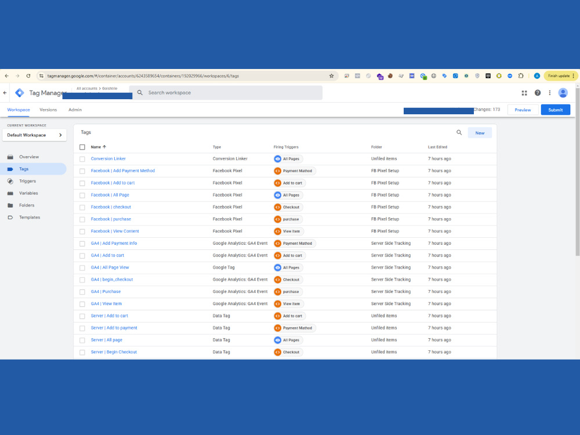Click Add to cart trigger for Facebook Add to cart
The width and height of the screenshot is (580, 435).
click(x=289, y=183)
